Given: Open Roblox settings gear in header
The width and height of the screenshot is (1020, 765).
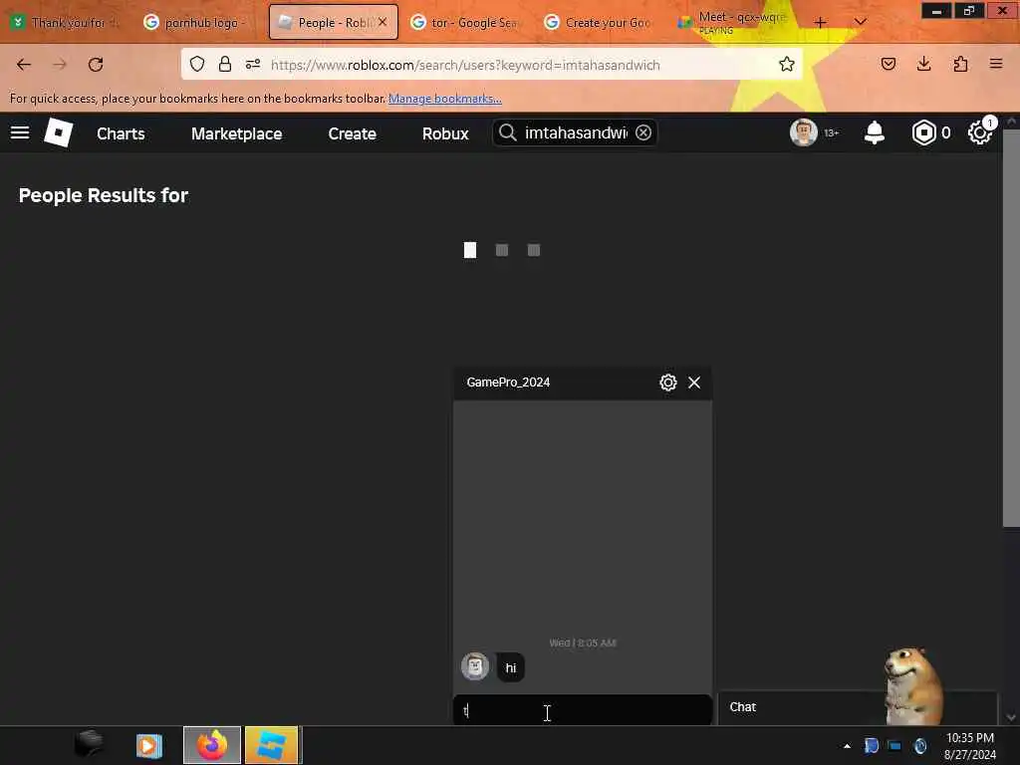Looking at the screenshot, I should tap(979, 132).
